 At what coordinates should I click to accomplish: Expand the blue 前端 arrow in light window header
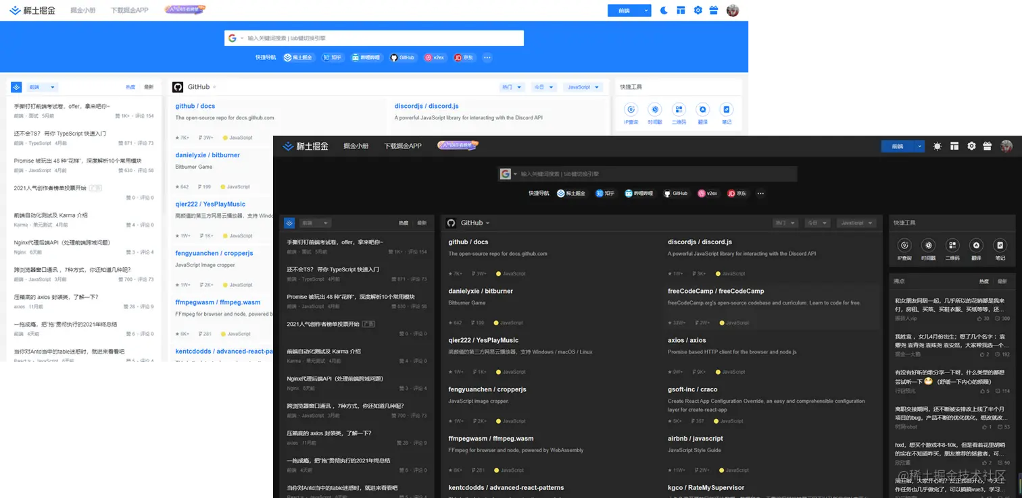(x=647, y=10)
